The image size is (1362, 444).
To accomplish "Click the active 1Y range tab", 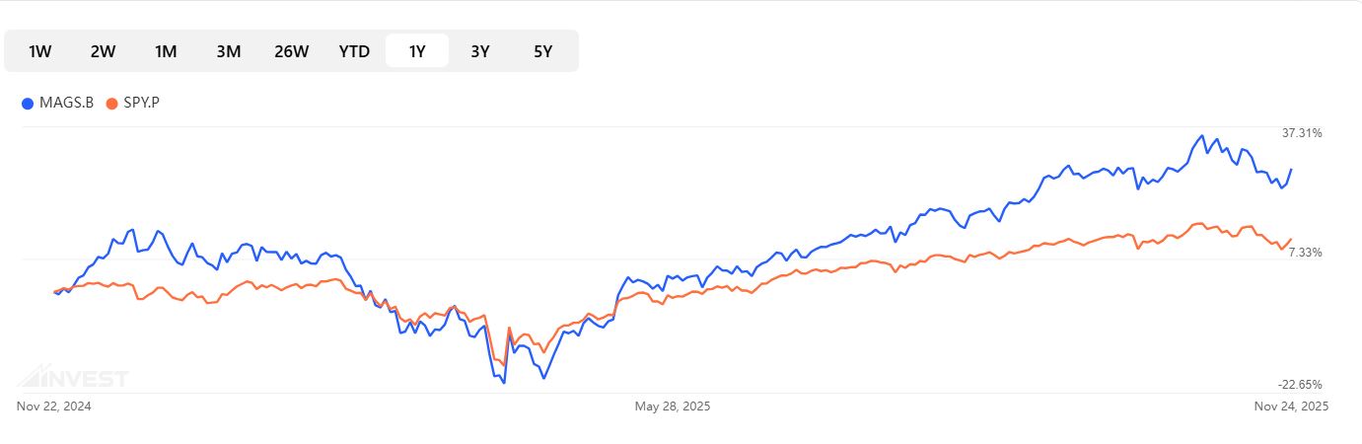I will click(417, 51).
